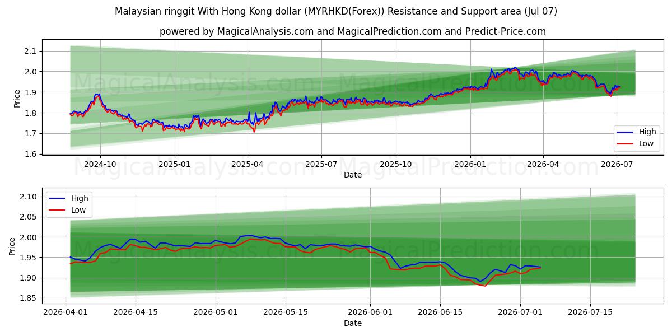Click the '2026-04' x-axis label in top chart
672x336 pixels.
pos(543,165)
